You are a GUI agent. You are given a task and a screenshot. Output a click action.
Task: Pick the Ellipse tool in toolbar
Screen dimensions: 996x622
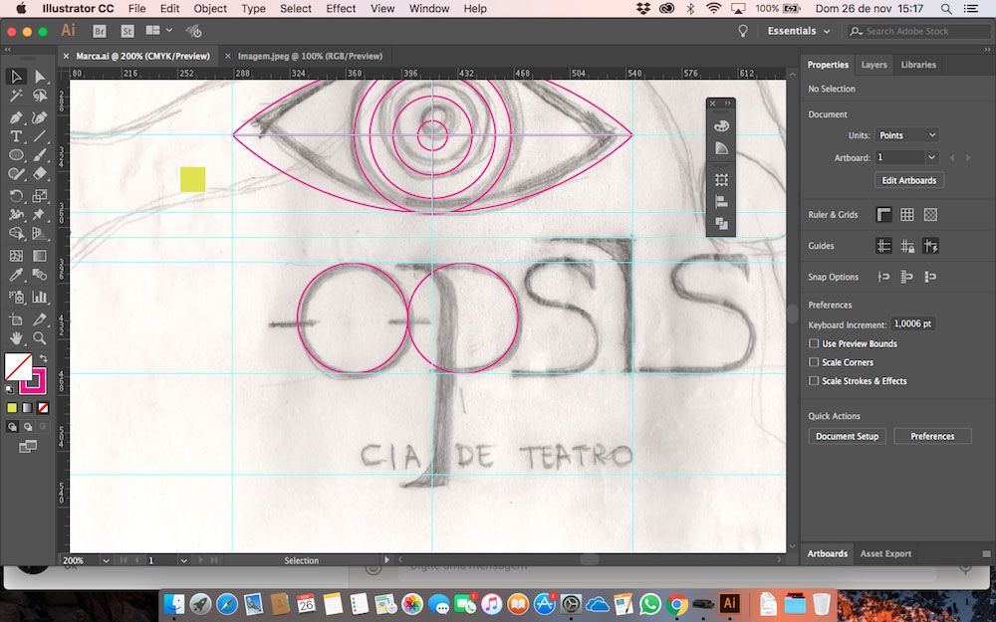[16, 156]
